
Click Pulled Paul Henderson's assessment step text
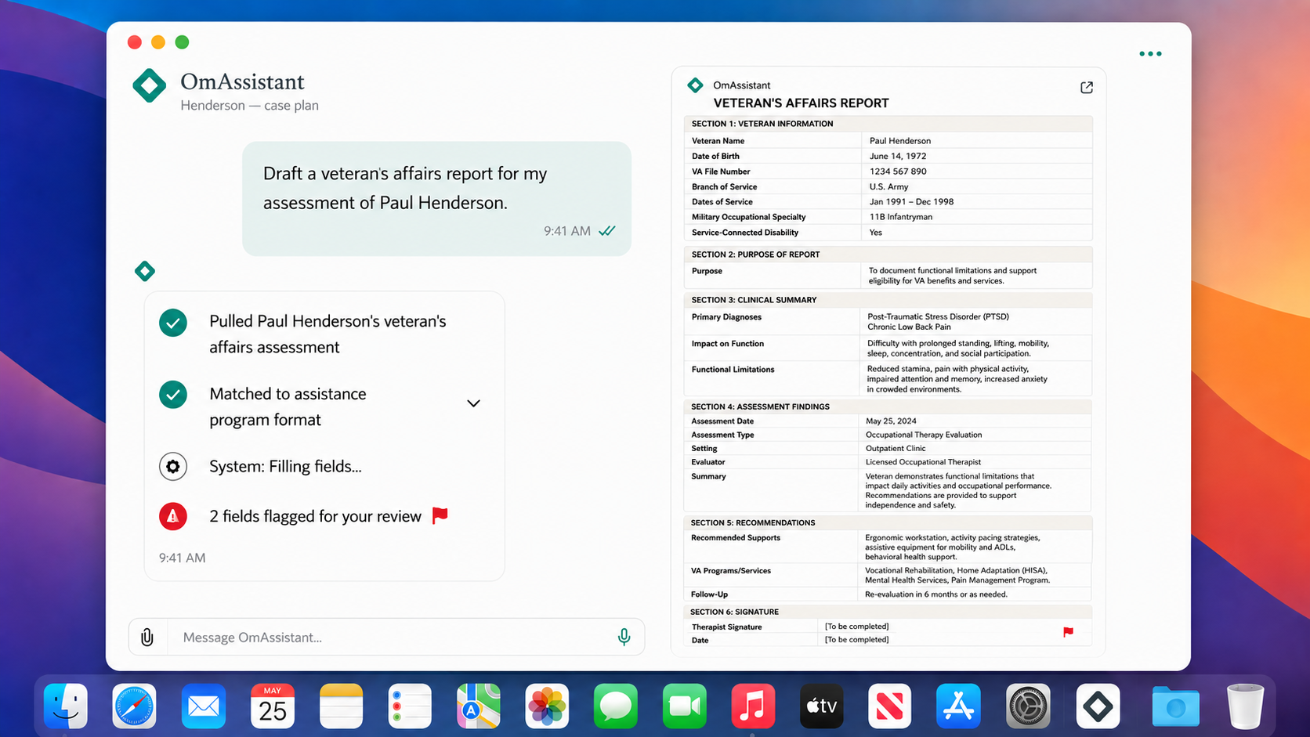[327, 334]
